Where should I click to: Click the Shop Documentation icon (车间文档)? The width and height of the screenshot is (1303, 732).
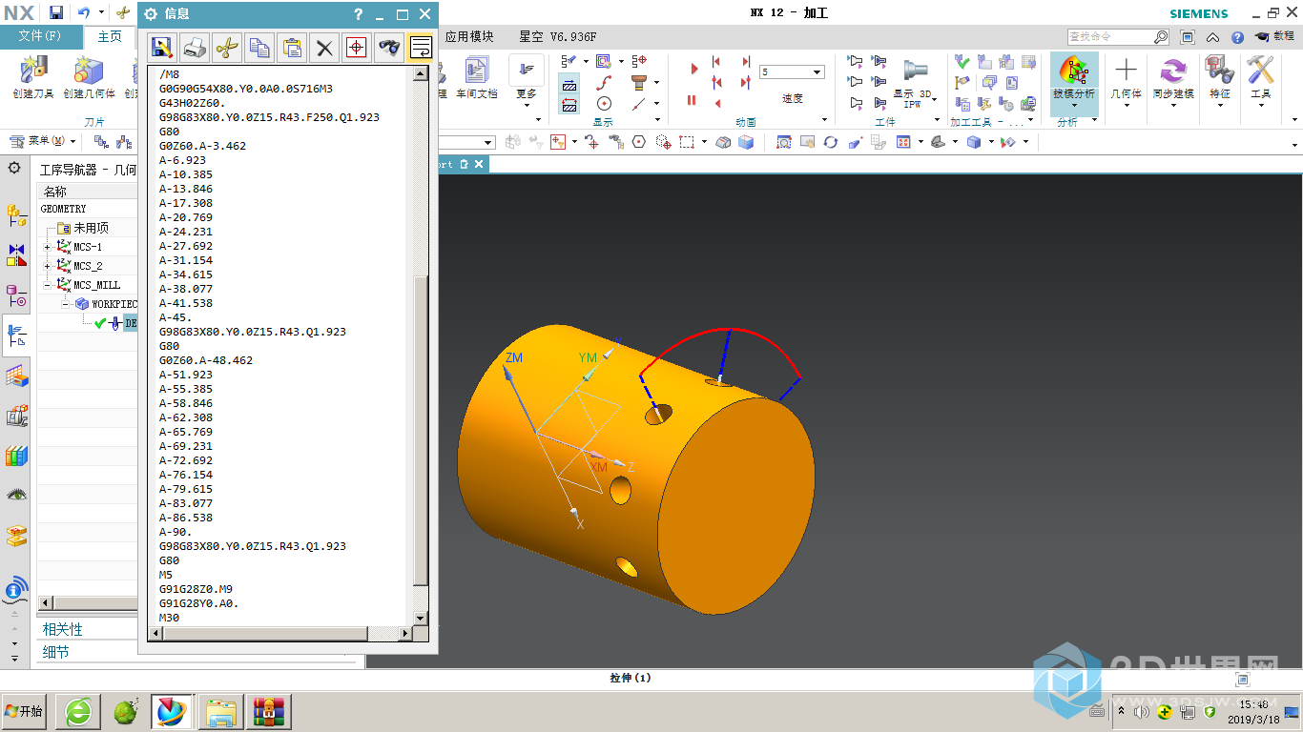pos(476,77)
